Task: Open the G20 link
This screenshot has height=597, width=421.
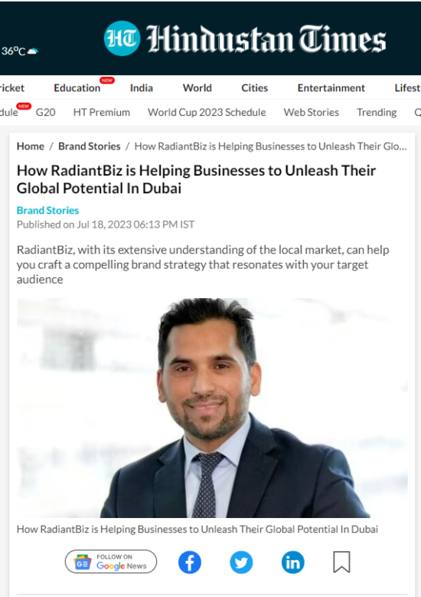Action: coord(46,113)
